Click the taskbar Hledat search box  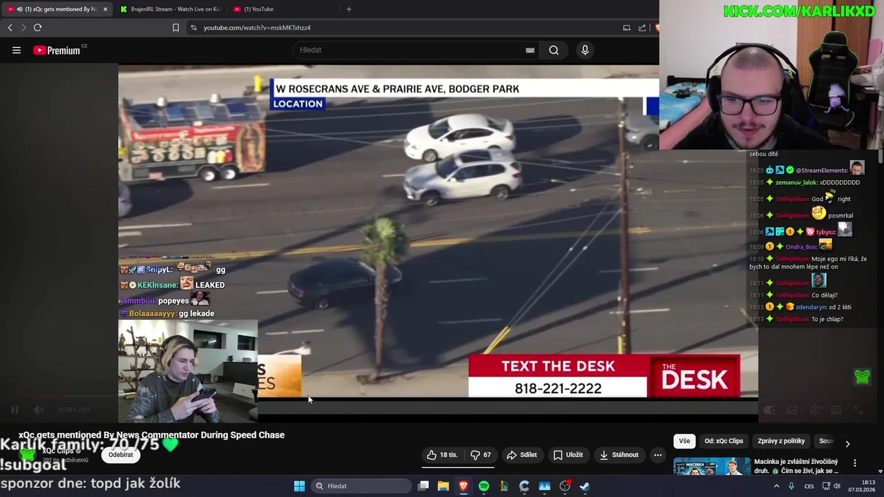click(361, 486)
